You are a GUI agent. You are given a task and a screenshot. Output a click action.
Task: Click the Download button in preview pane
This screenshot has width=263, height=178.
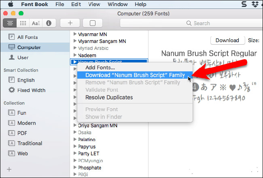point(227,40)
